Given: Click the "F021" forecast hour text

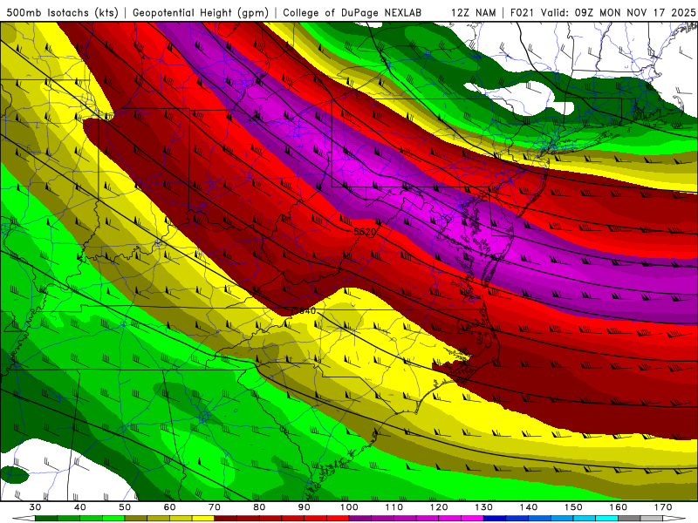Looking at the screenshot, I should [x=522, y=13].
